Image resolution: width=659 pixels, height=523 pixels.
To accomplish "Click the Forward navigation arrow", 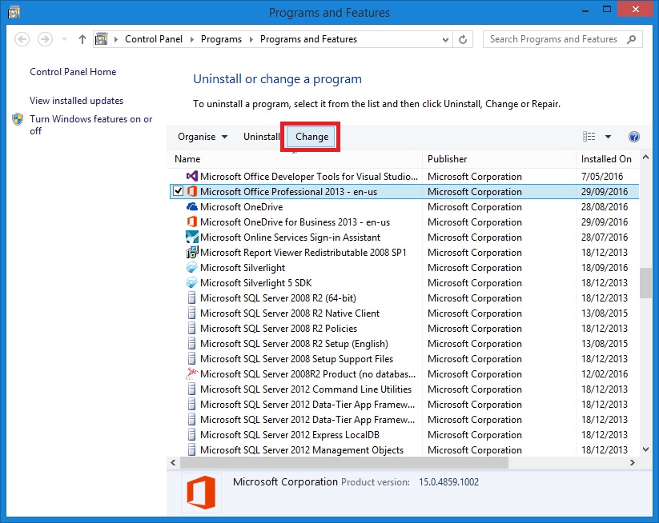I will tap(45, 39).
